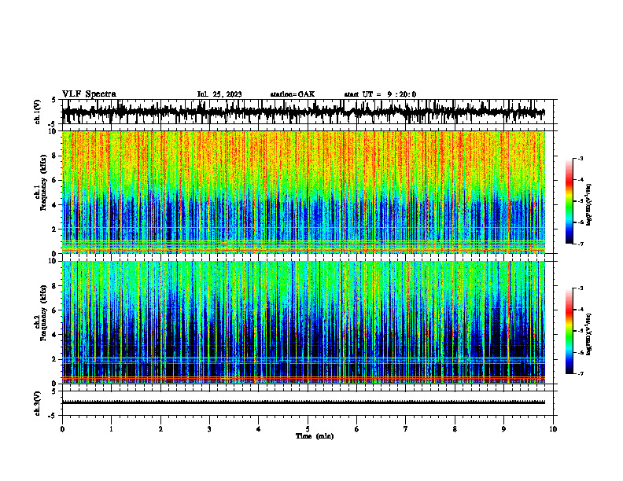Click the "2" tick on the time axis
This screenshot has width=623, height=481.
[160, 429]
